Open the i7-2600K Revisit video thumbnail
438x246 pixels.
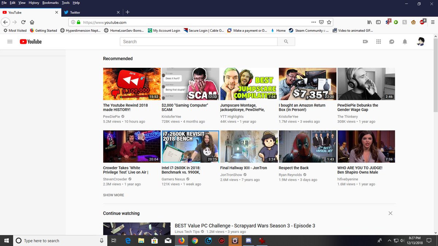point(191,147)
